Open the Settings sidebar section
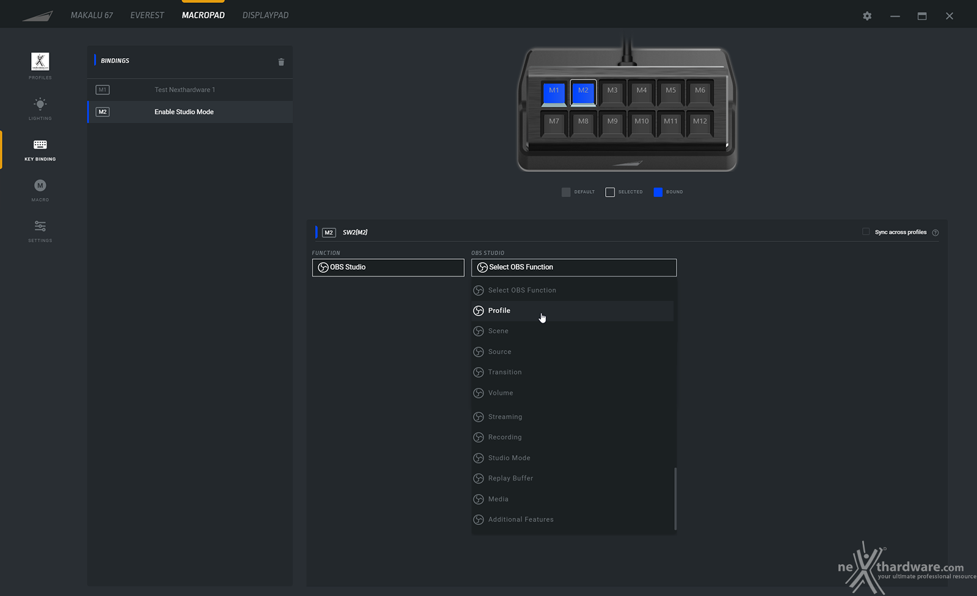The height and width of the screenshot is (596, 977). click(x=40, y=231)
